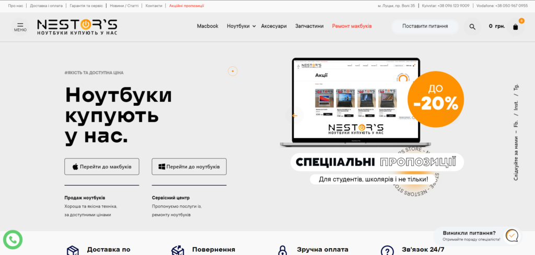
Task: Click the delivery box icon
Action: (72, 251)
